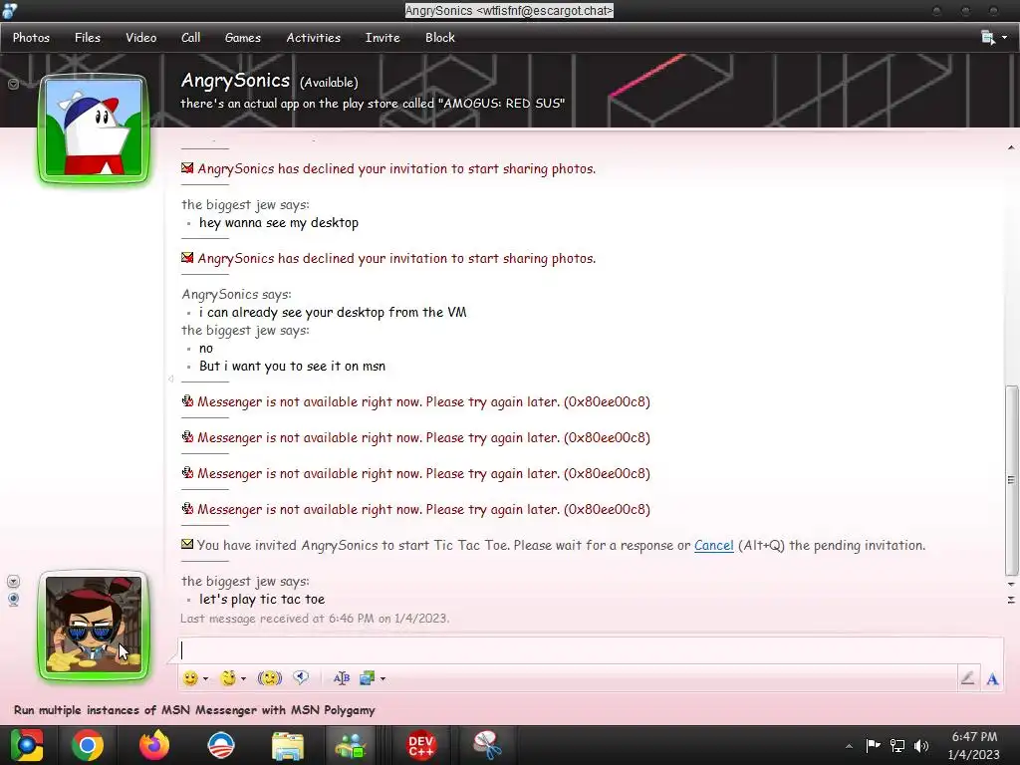
Task: Click the 'hey wanna see my desktop' message
Action: click(279, 222)
